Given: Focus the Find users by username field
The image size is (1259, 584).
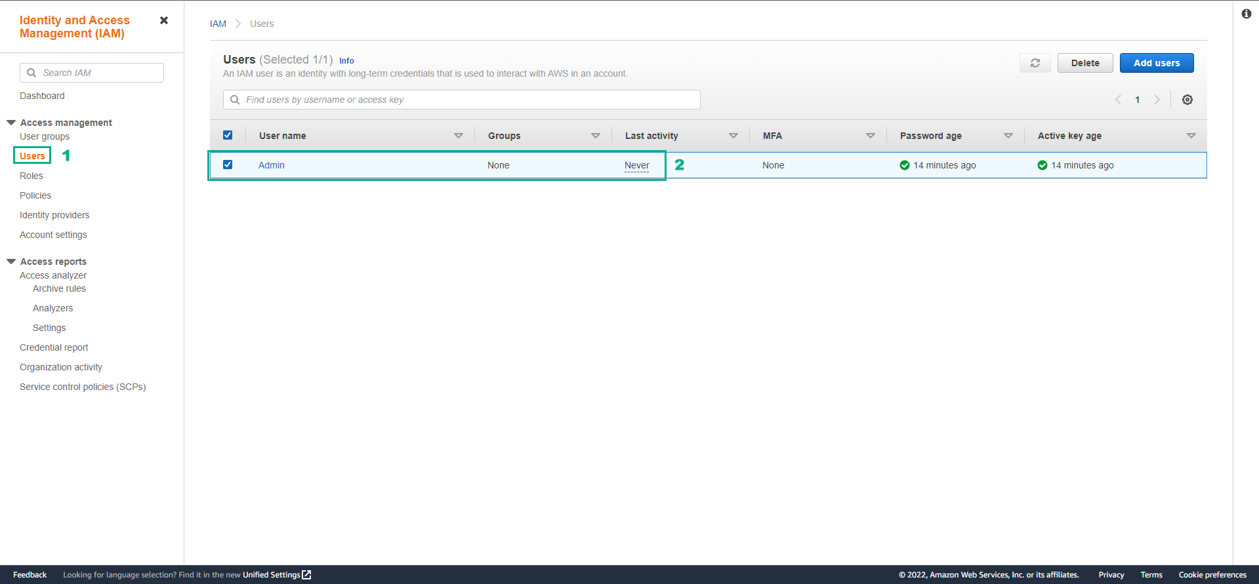Looking at the screenshot, I should [462, 100].
